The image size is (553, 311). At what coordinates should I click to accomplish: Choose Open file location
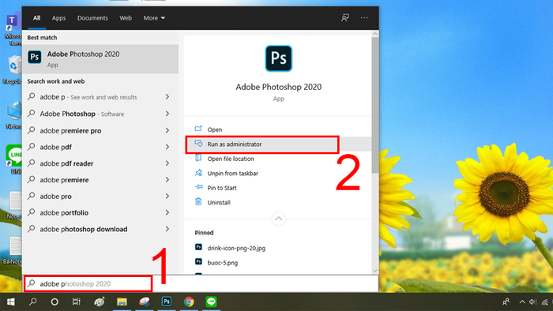coord(231,159)
